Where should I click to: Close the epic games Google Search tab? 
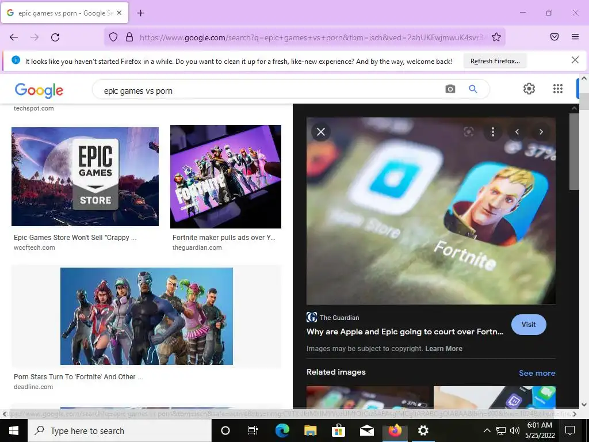pyautogui.click(x=119, y=13)
